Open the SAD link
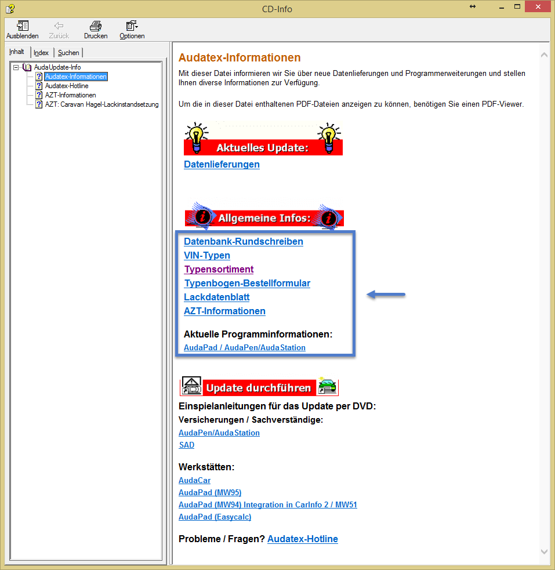 pyautogui.click(x=187, y=445)
